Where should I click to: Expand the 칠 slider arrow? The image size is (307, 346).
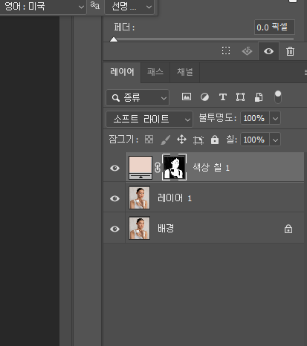point(275,140)
